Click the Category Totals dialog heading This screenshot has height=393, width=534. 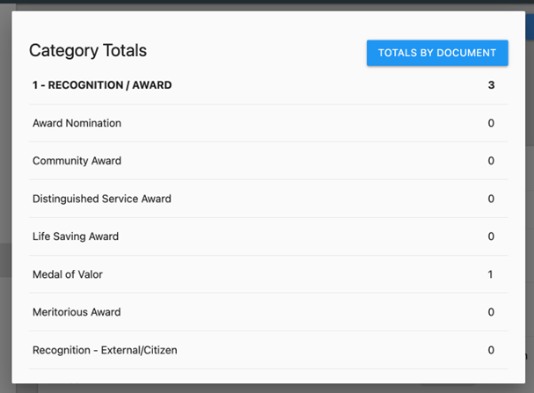pyautogui.click(x=88, y=50)
